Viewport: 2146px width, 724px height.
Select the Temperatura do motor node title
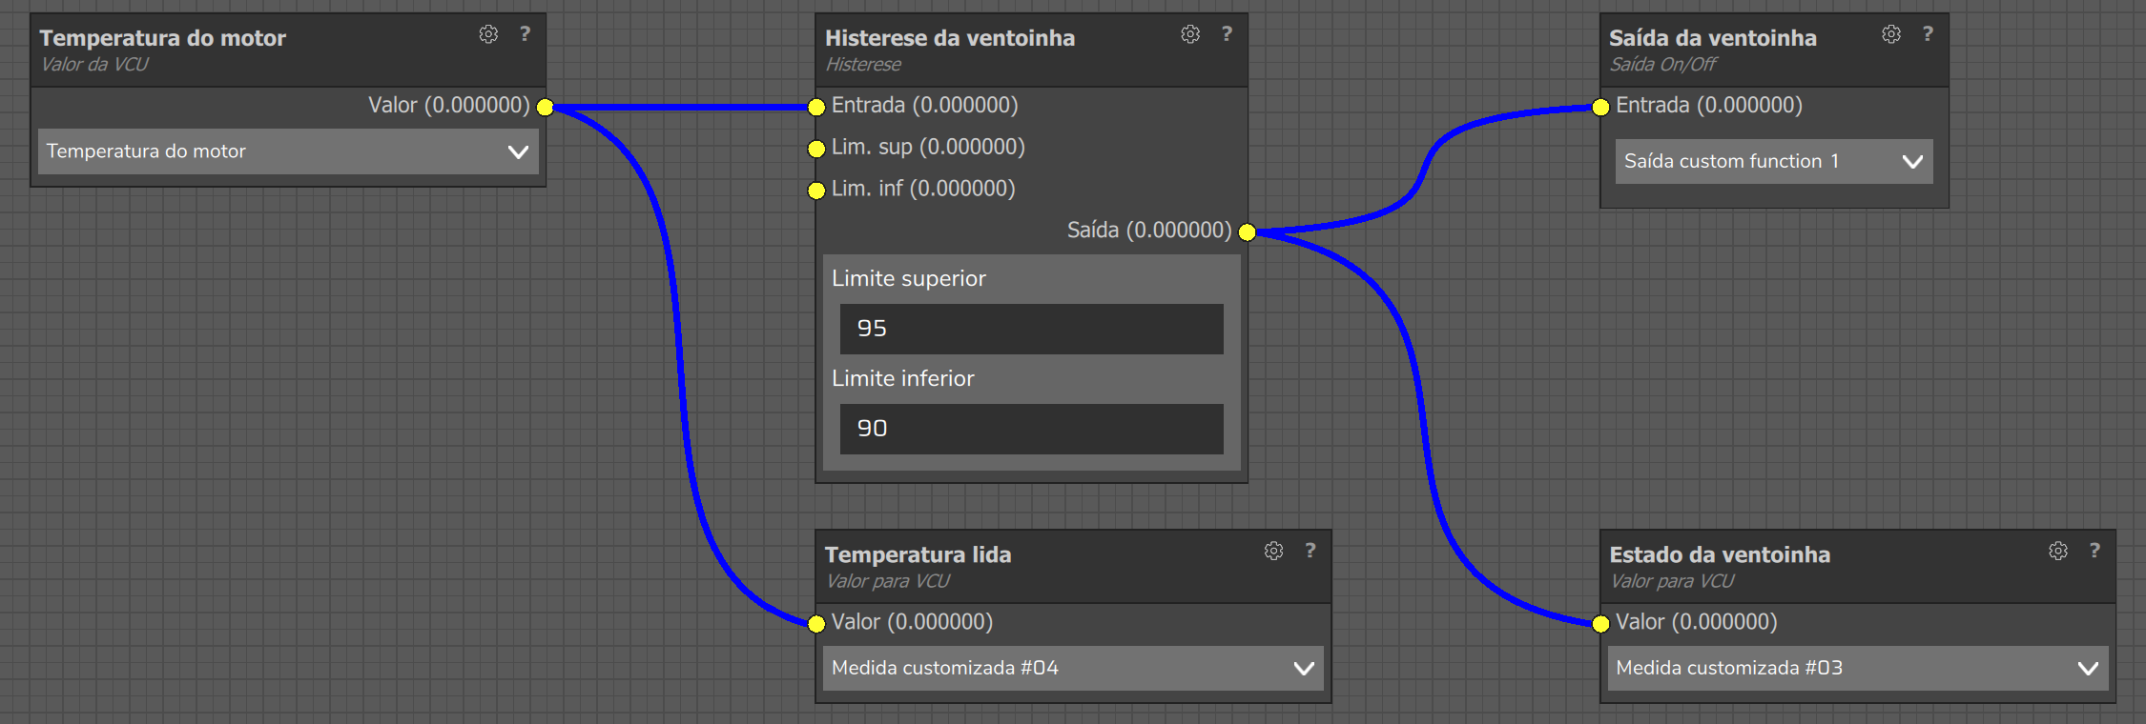[x=163, y=38]
